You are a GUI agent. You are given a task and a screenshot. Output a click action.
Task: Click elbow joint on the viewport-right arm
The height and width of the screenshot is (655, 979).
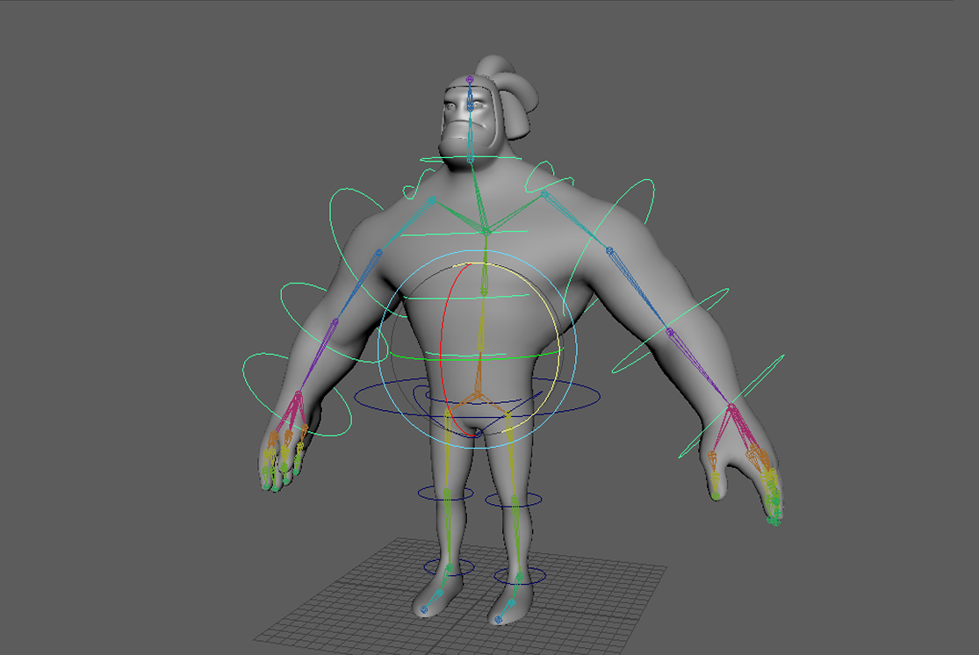(x=669, y=332)
